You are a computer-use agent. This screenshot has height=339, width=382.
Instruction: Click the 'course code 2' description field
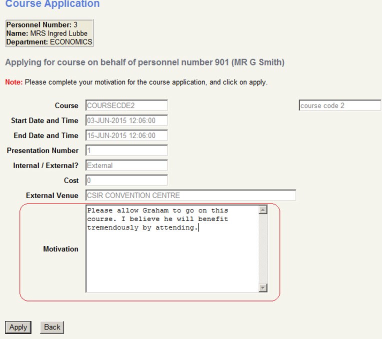point(339,105)
